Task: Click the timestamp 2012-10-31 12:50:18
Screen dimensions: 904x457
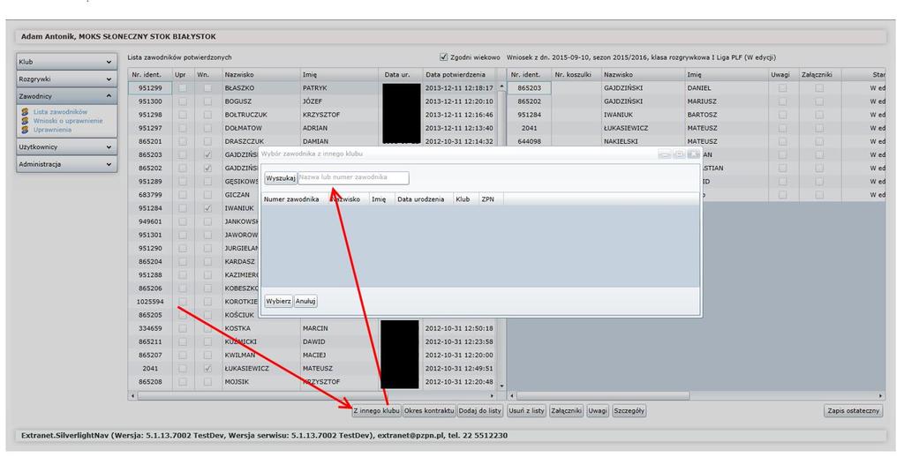Action: [459, 328]
